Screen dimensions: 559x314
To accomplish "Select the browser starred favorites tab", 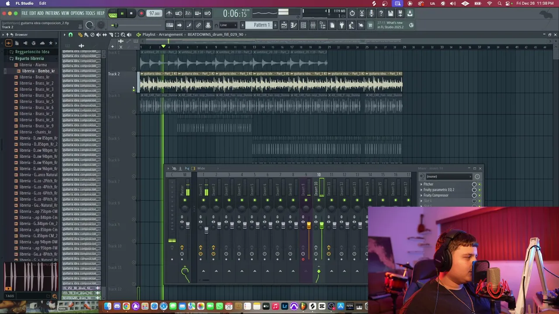I will [51, 43].
